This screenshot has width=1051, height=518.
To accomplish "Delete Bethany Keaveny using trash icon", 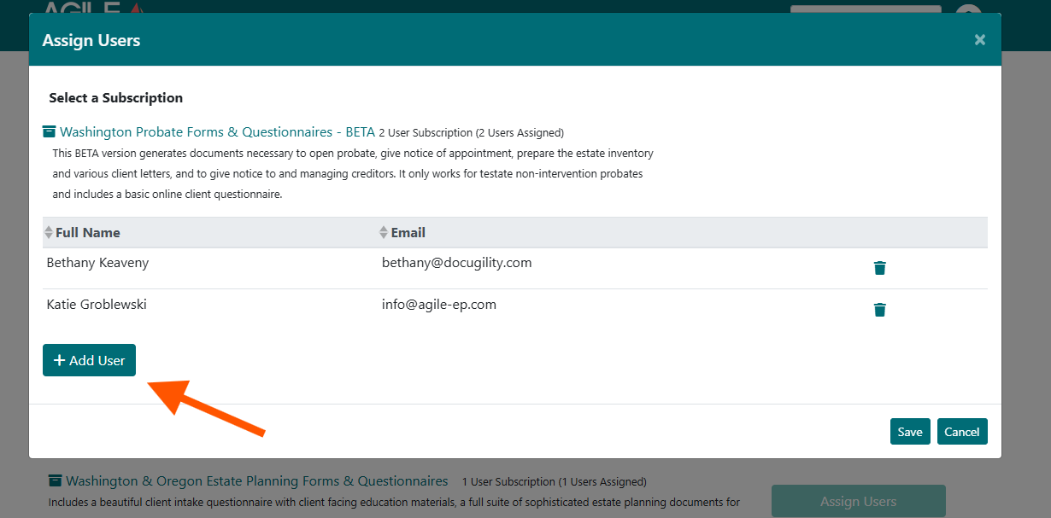I will 880,268.
